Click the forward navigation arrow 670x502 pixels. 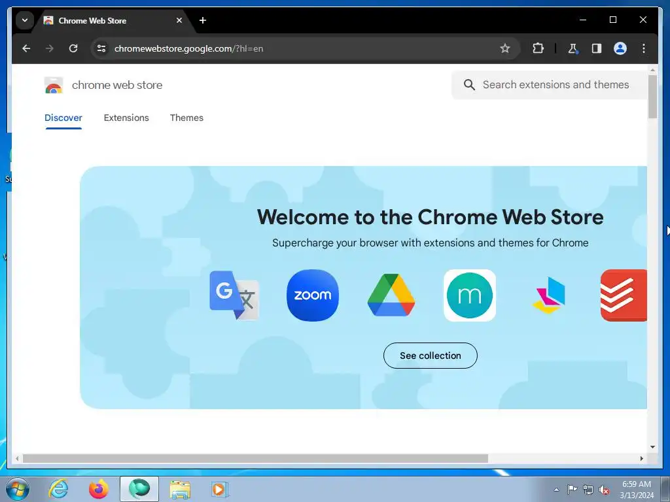pos(50,48)
